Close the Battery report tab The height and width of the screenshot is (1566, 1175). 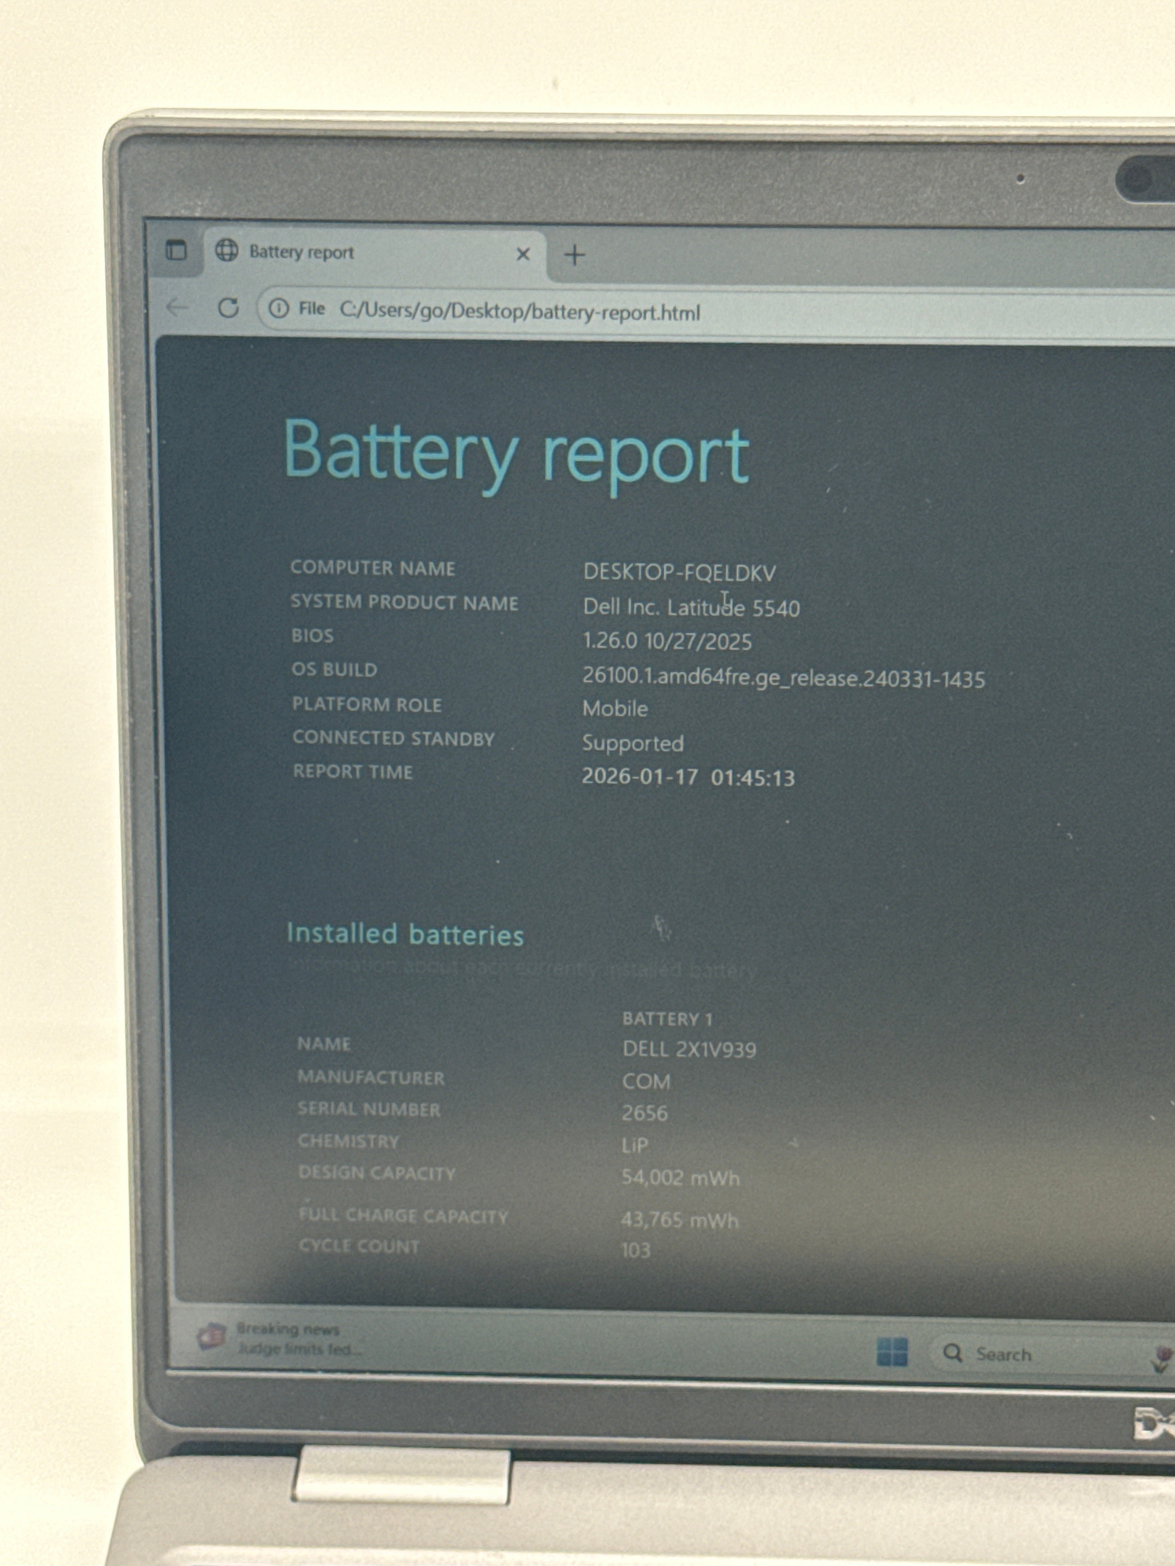523,254
